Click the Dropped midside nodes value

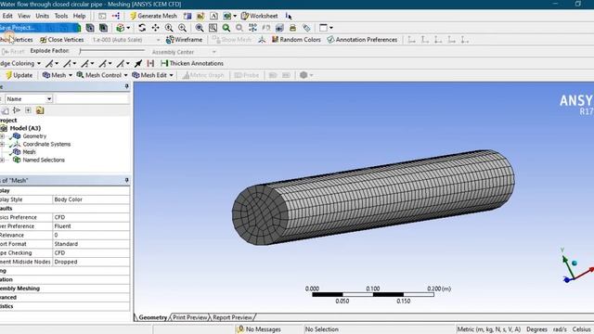[x=91, y=262]
